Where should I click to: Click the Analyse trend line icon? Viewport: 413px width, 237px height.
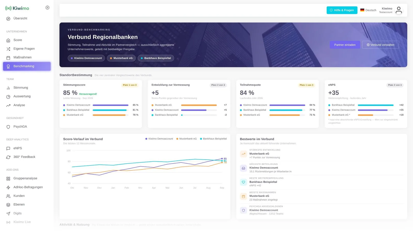8,105
